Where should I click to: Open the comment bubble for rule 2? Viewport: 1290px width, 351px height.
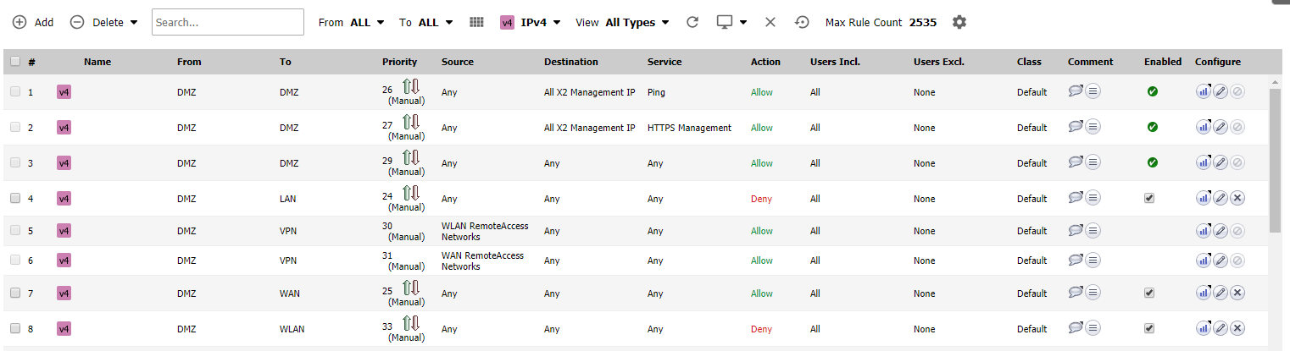pyautogui.click(x=1076, y=127)
